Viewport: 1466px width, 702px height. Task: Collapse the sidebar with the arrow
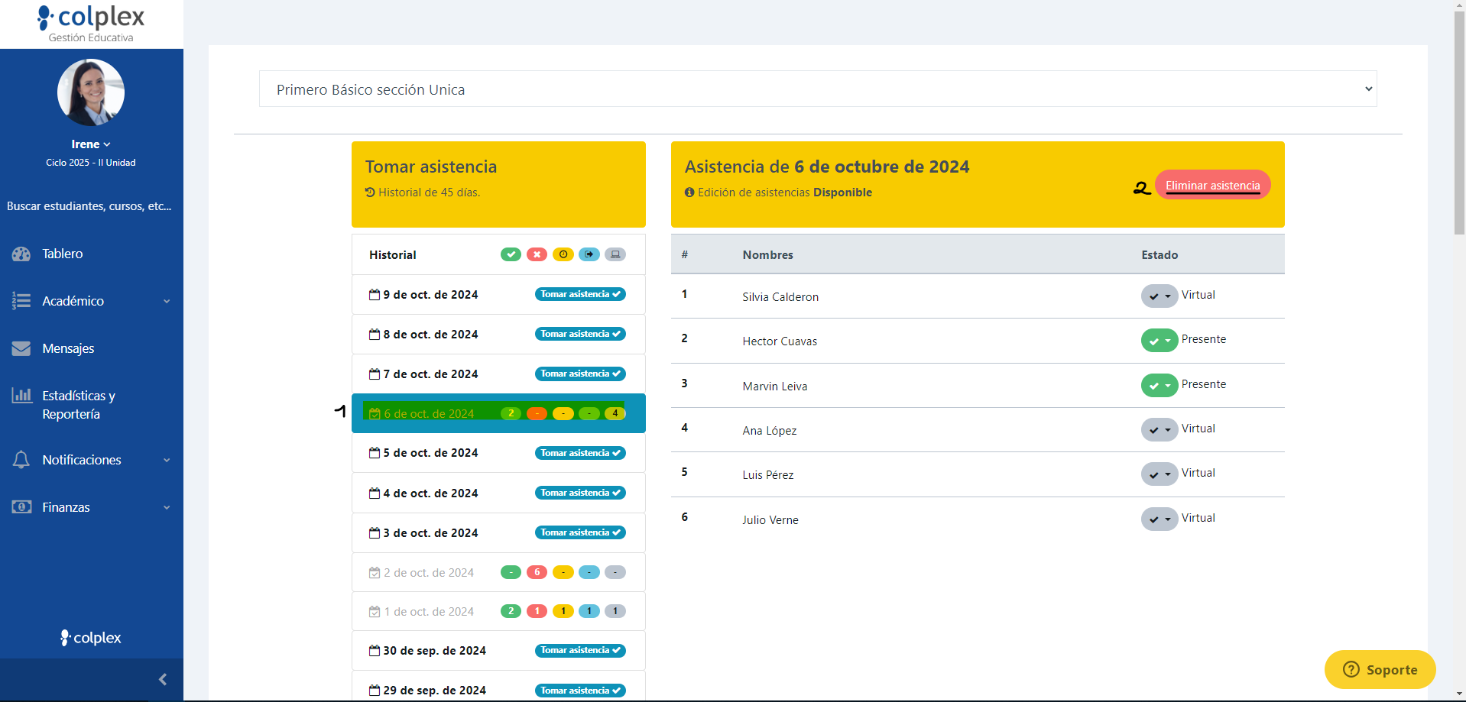pyautogui.click(x=163, y=679)
